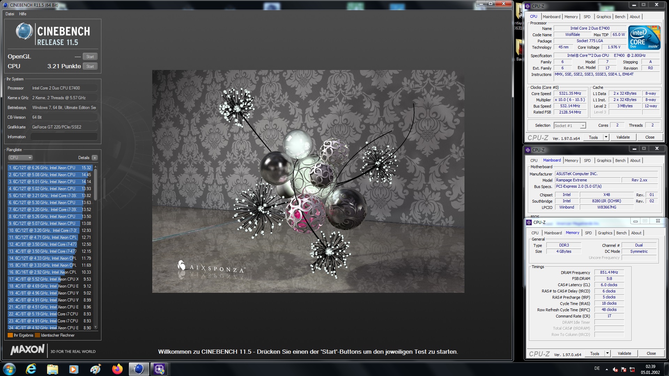The width and height of the screenshot is (669, 376).
Task: Launch Internet Explorer from the taskbar
Action: pos(31,369)
